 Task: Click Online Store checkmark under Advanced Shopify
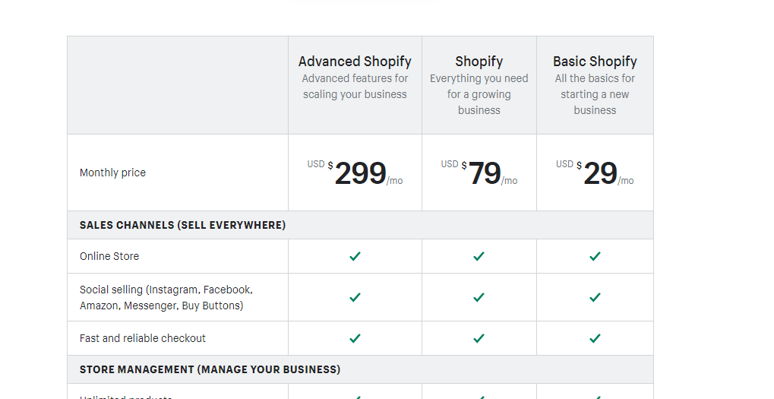click(355, 256)
